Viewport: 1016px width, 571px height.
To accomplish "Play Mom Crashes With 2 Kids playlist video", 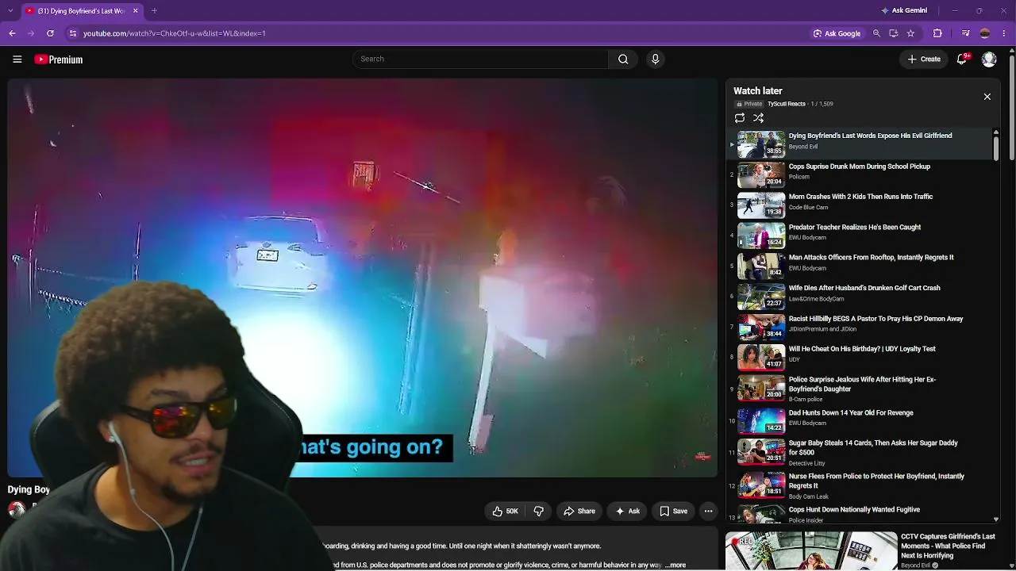I will pos(860,197).
